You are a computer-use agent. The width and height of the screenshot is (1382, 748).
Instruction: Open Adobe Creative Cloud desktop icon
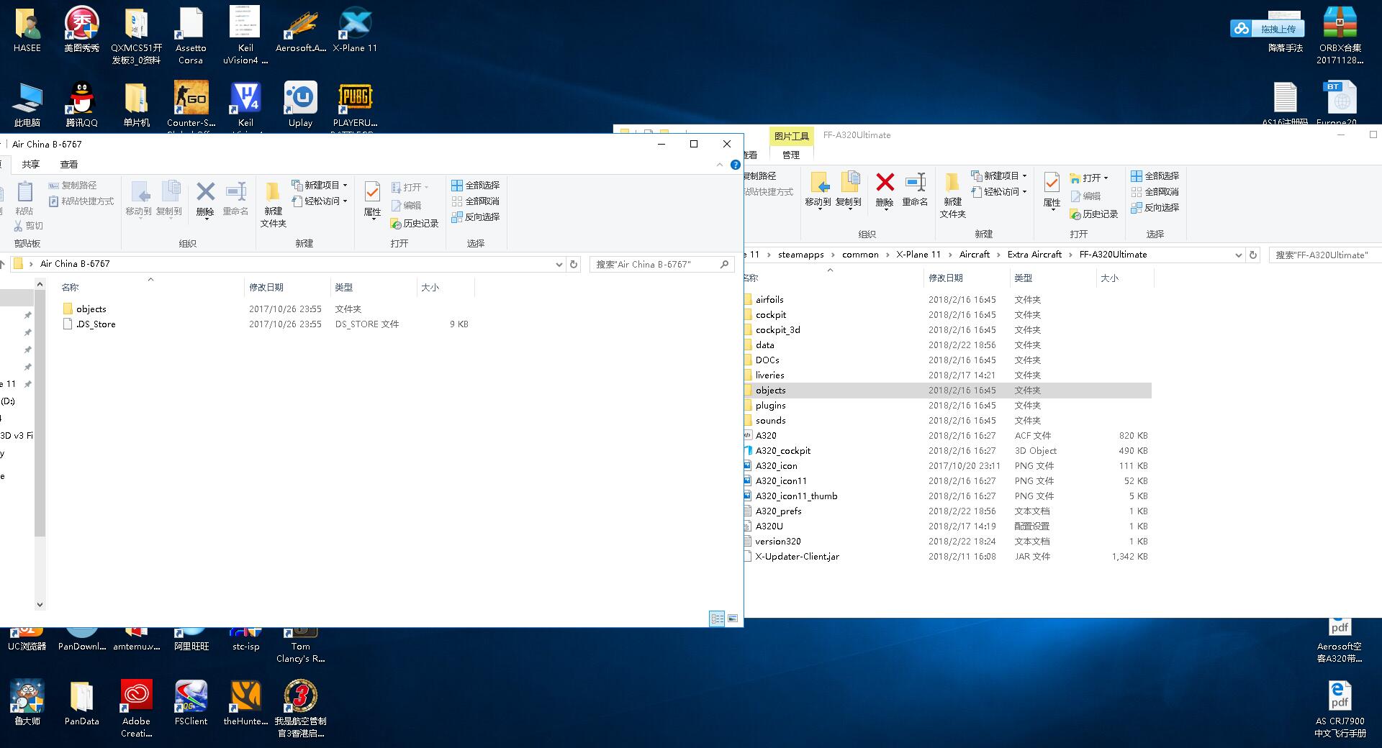[x=136, y=708]
